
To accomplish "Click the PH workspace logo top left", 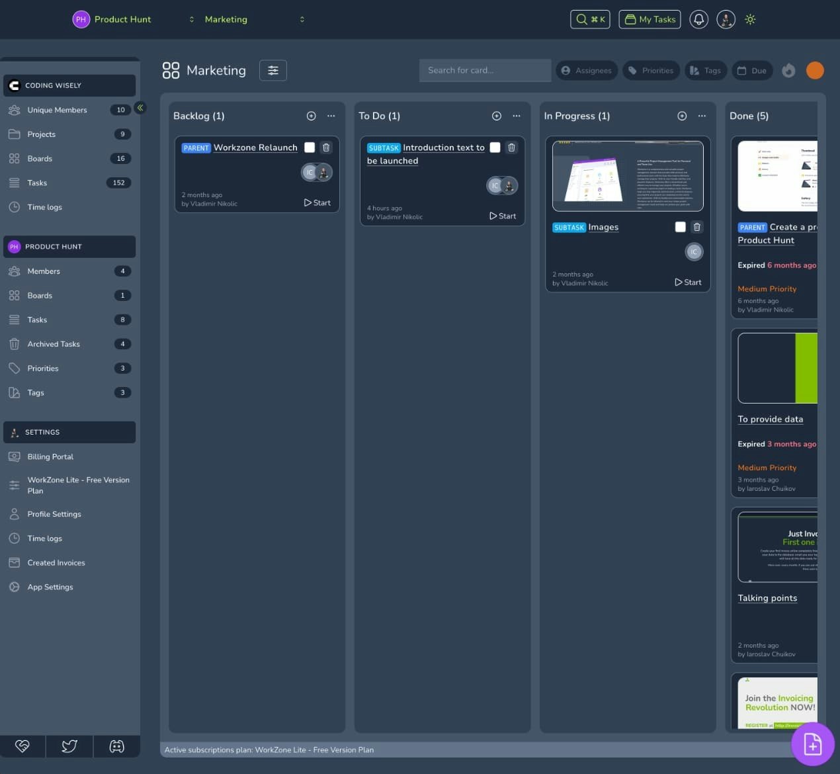I will (81, 19).
